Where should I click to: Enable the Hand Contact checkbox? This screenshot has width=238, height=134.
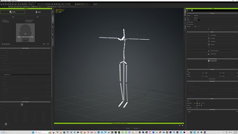(x=187, y=24)
